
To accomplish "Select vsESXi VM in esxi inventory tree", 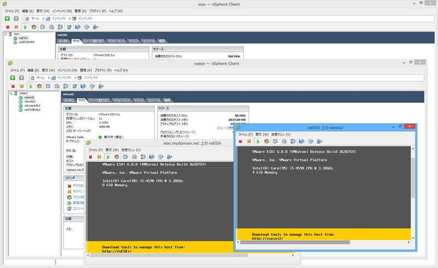I will [x=23, y=38].
